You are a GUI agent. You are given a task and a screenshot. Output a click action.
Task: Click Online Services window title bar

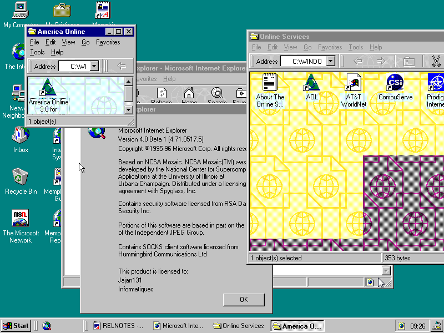(346, 37)
